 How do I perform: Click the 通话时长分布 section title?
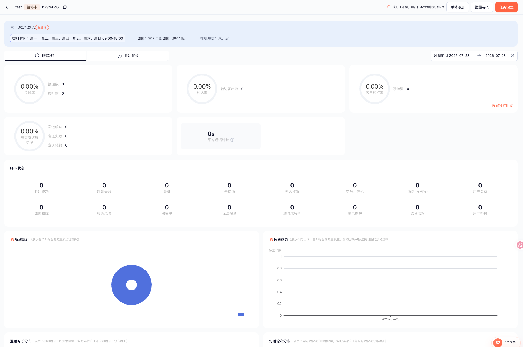(21, 341)
